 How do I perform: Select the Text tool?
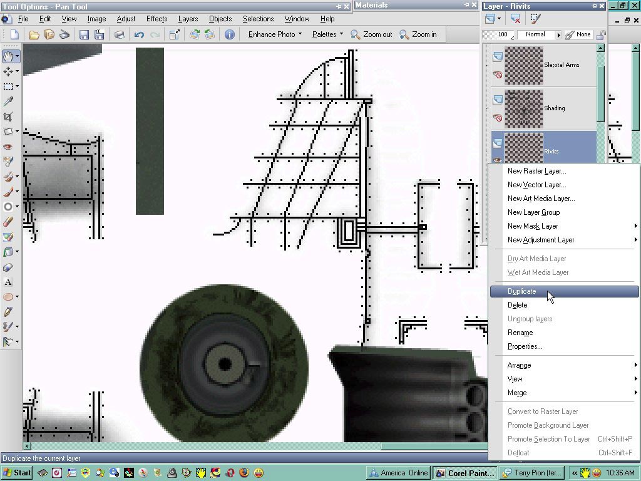coord(8,282)
